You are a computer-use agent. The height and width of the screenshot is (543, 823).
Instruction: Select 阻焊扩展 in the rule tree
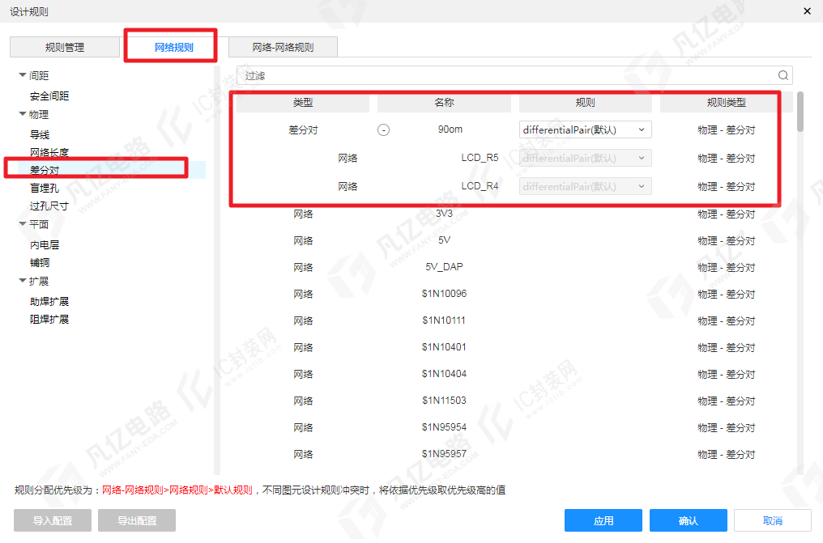point(49,319)
